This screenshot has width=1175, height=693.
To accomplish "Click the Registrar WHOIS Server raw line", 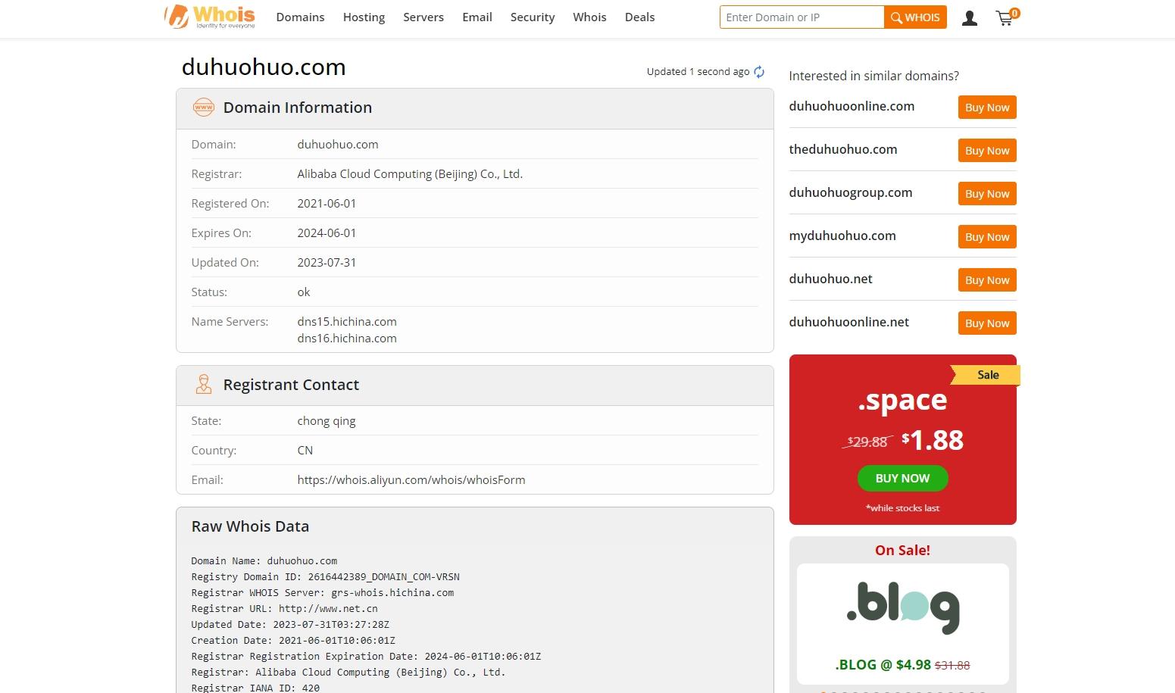I will pos(323,593).
